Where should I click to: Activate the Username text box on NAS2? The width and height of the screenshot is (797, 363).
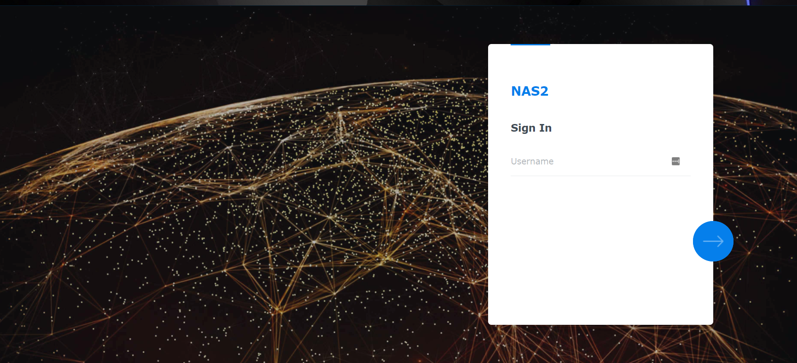click(x=601, y=162)
